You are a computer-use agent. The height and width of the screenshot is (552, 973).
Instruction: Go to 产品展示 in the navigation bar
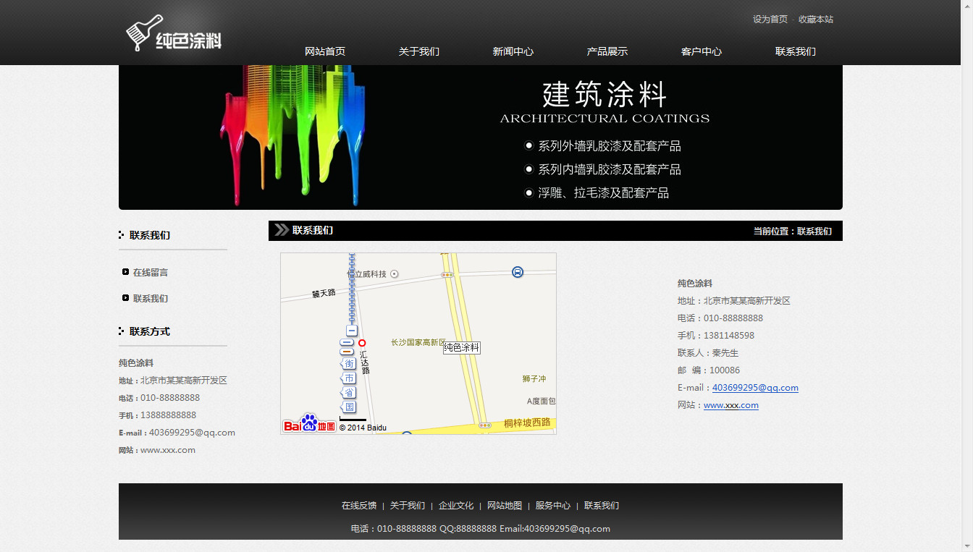tap(607, 51)
